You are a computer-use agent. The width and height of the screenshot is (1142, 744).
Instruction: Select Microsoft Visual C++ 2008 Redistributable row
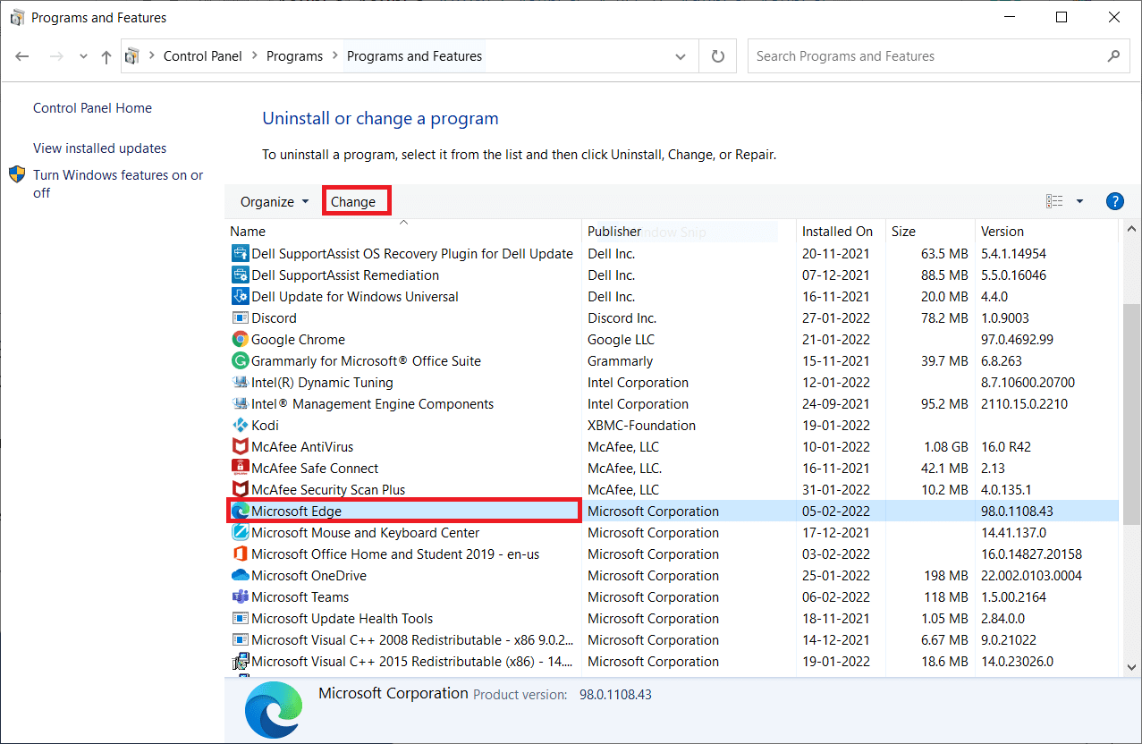673,640
